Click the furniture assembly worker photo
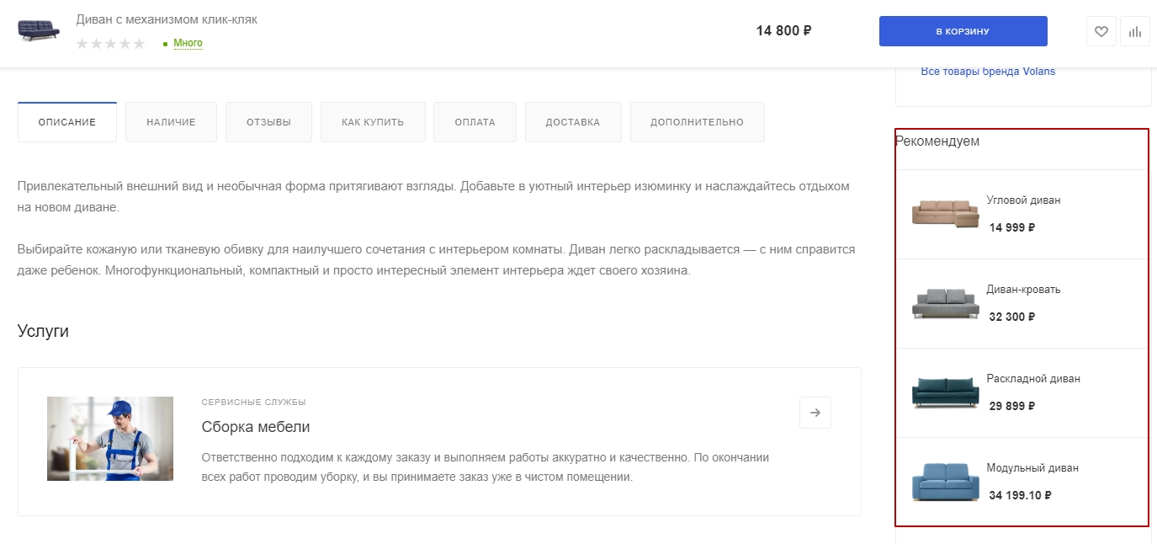 (110, 439)
